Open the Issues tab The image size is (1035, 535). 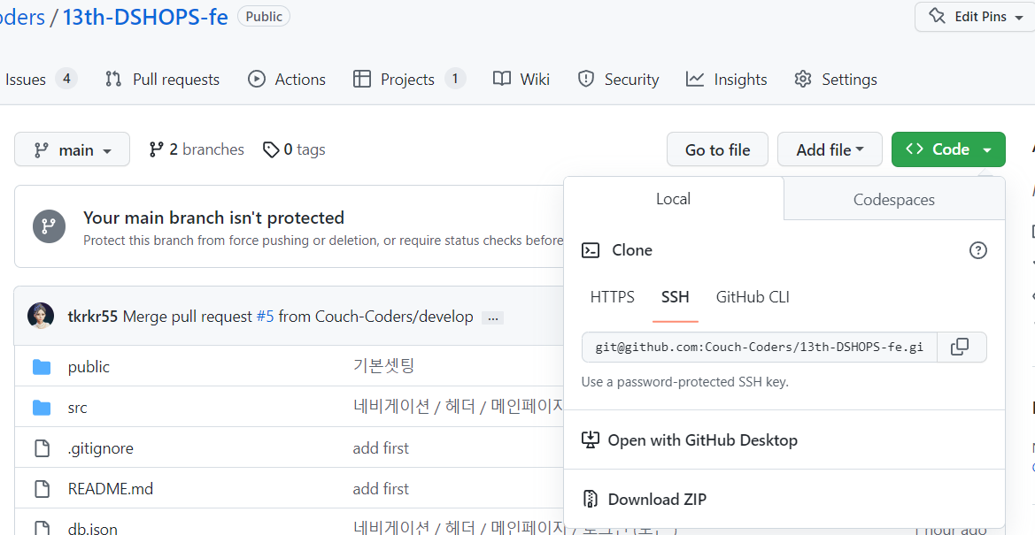(40, 80)
